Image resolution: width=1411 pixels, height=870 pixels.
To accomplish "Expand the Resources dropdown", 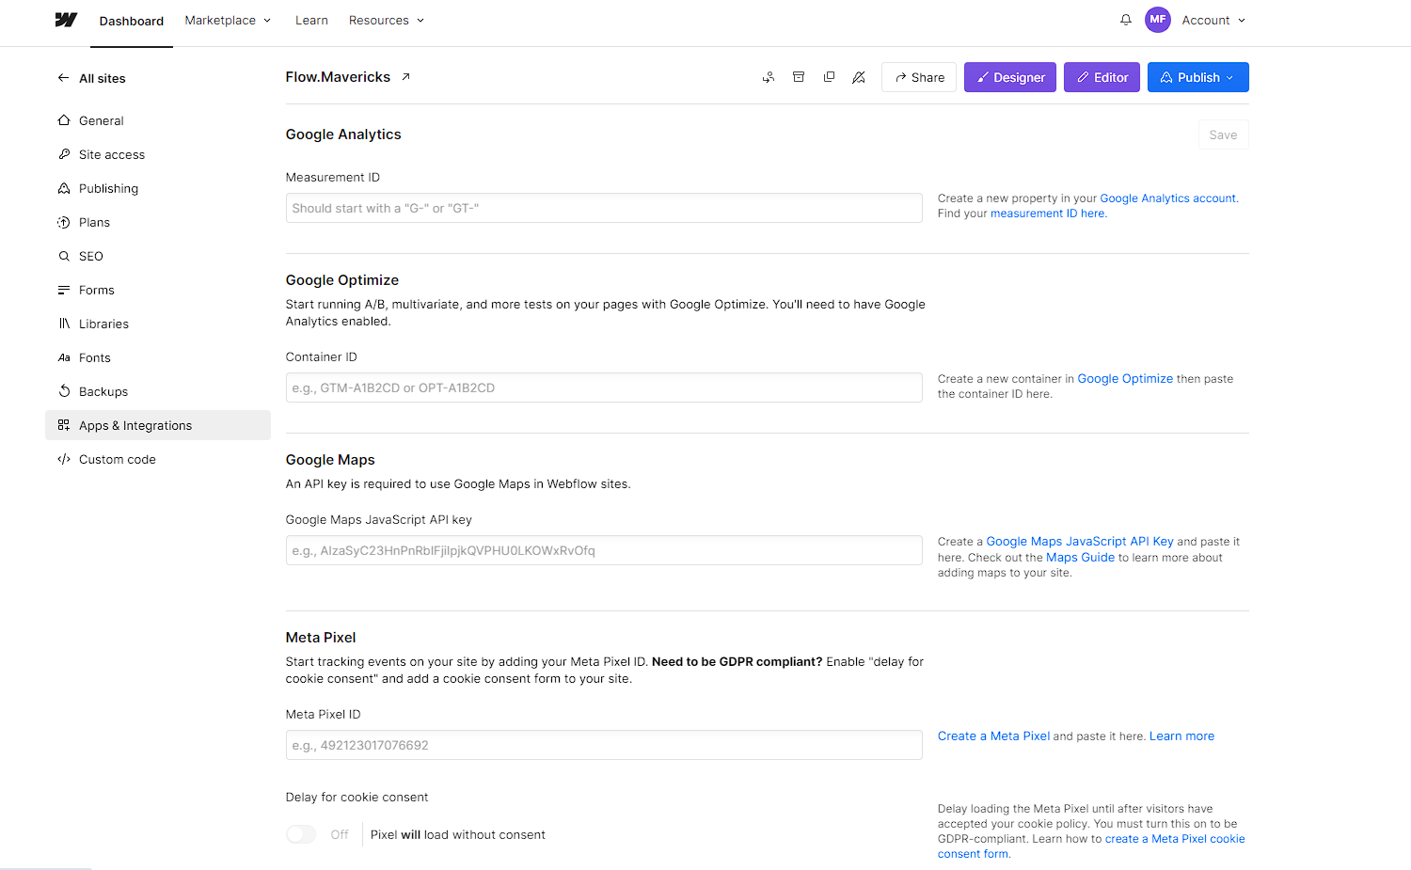I will (387, 20).
